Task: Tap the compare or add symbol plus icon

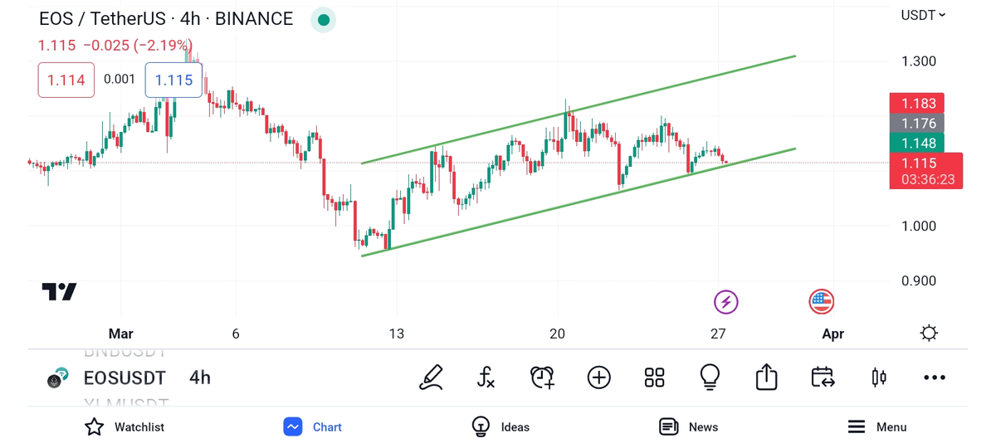Action: coord(598,378)
